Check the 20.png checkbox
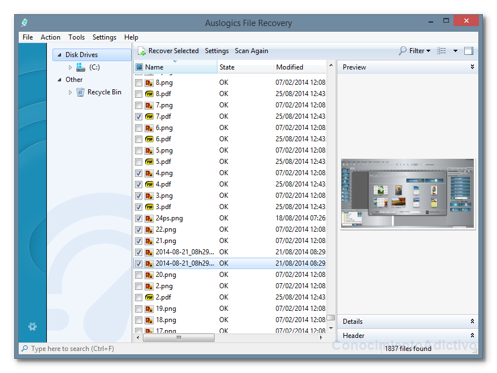Viewport: 497px width, 373px height. pos(138,275)
